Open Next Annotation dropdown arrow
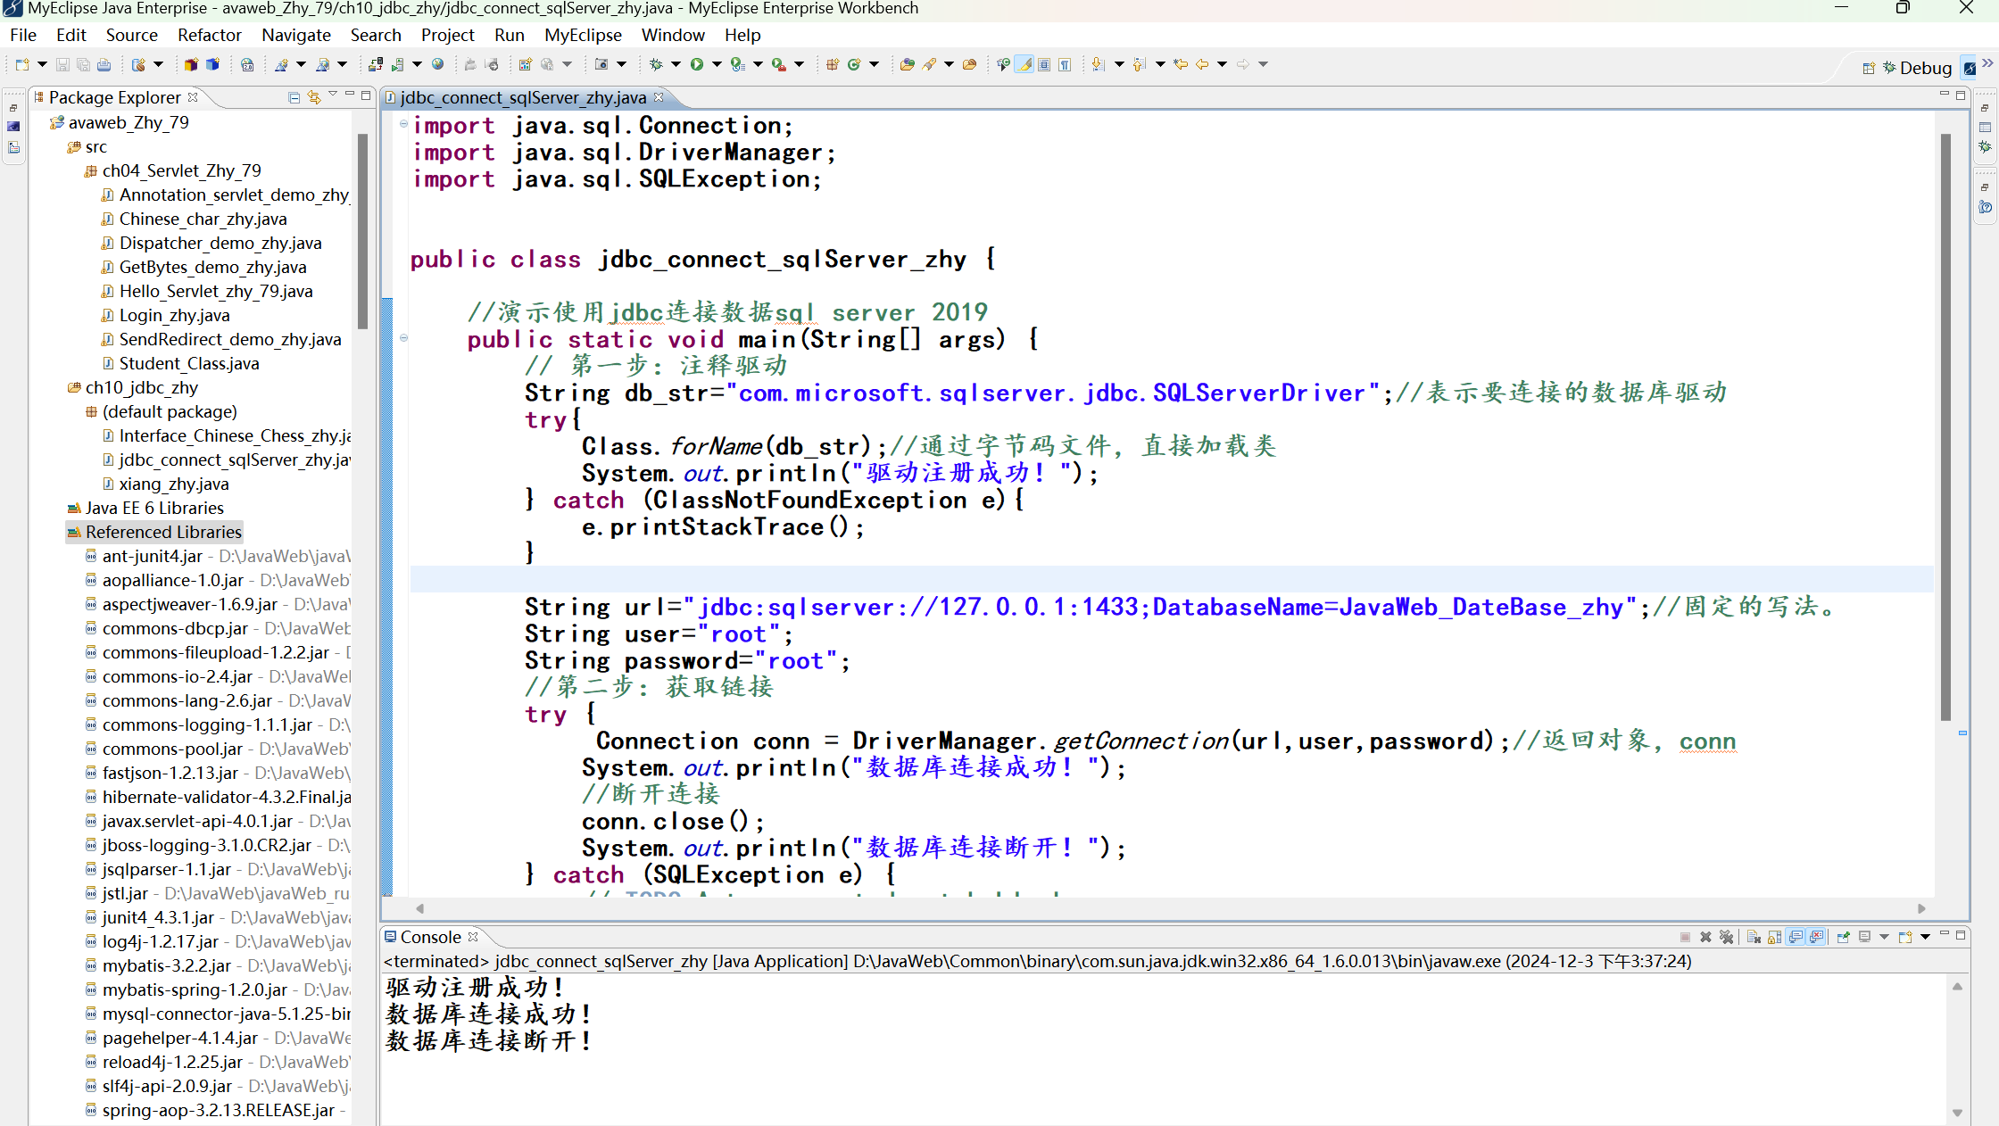Screen dimensions: 1999x1126 (x=1119, y=64)
